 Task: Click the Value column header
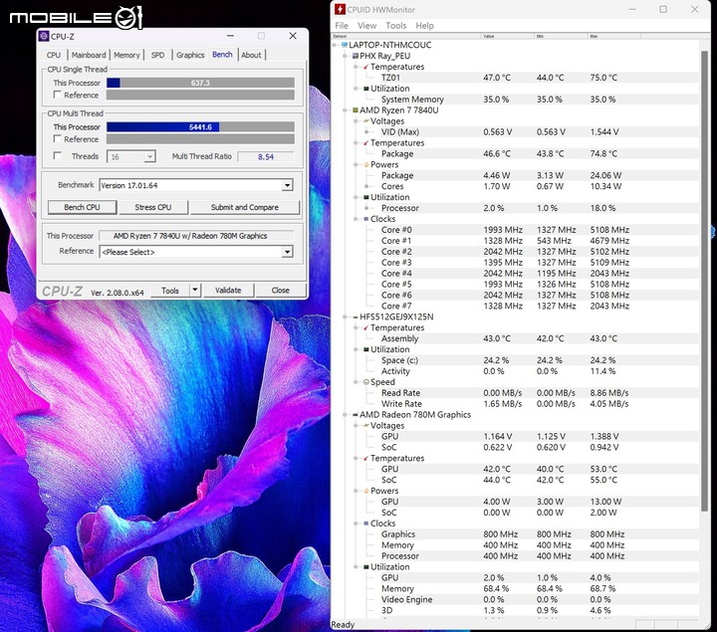[x=508, y=36]
